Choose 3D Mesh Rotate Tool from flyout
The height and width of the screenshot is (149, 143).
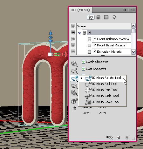[103, 78]
